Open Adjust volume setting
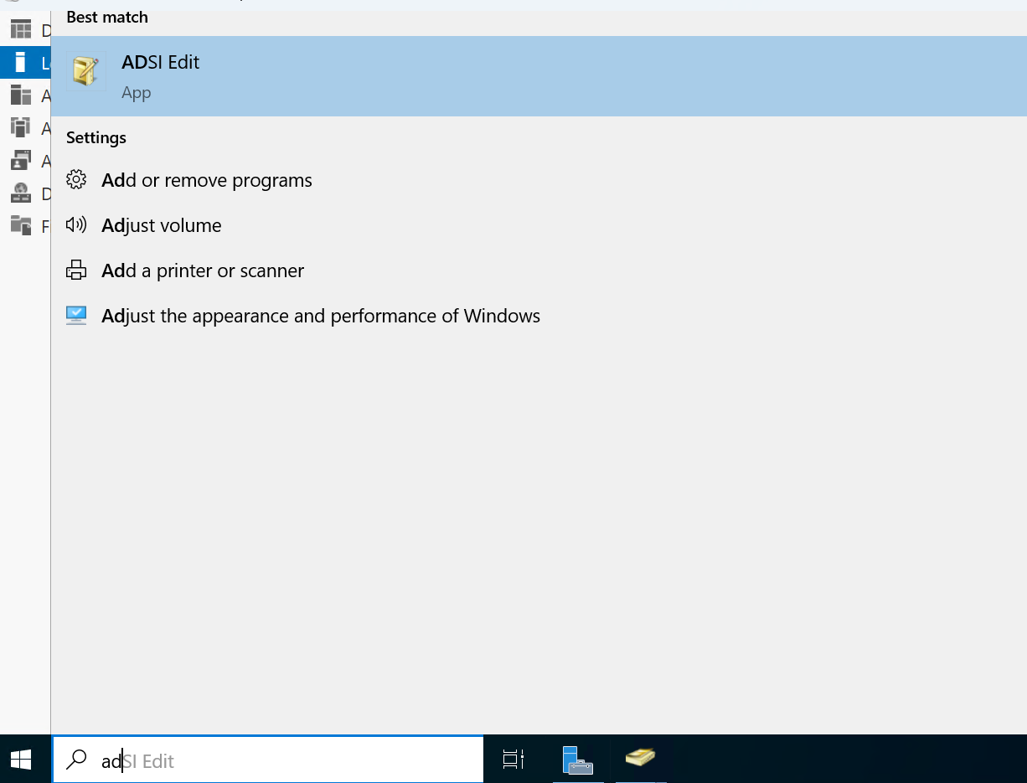 pyautogui.click(x=539, y=225)
